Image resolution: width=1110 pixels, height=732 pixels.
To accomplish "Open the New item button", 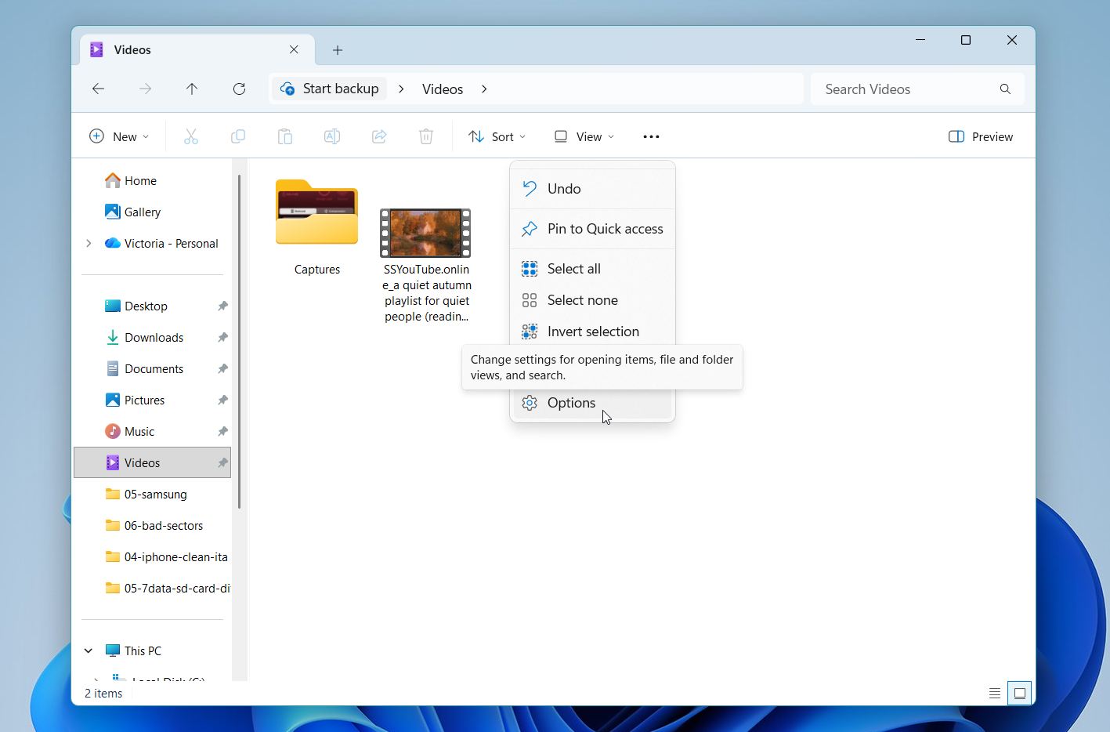I will click(x=119, y=136).
